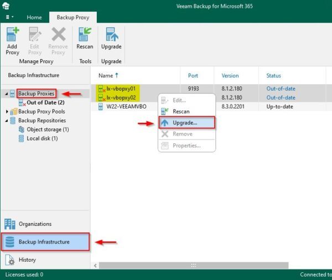Open the History view
This screenshot has height=280, width=332.
pos(45,260)
